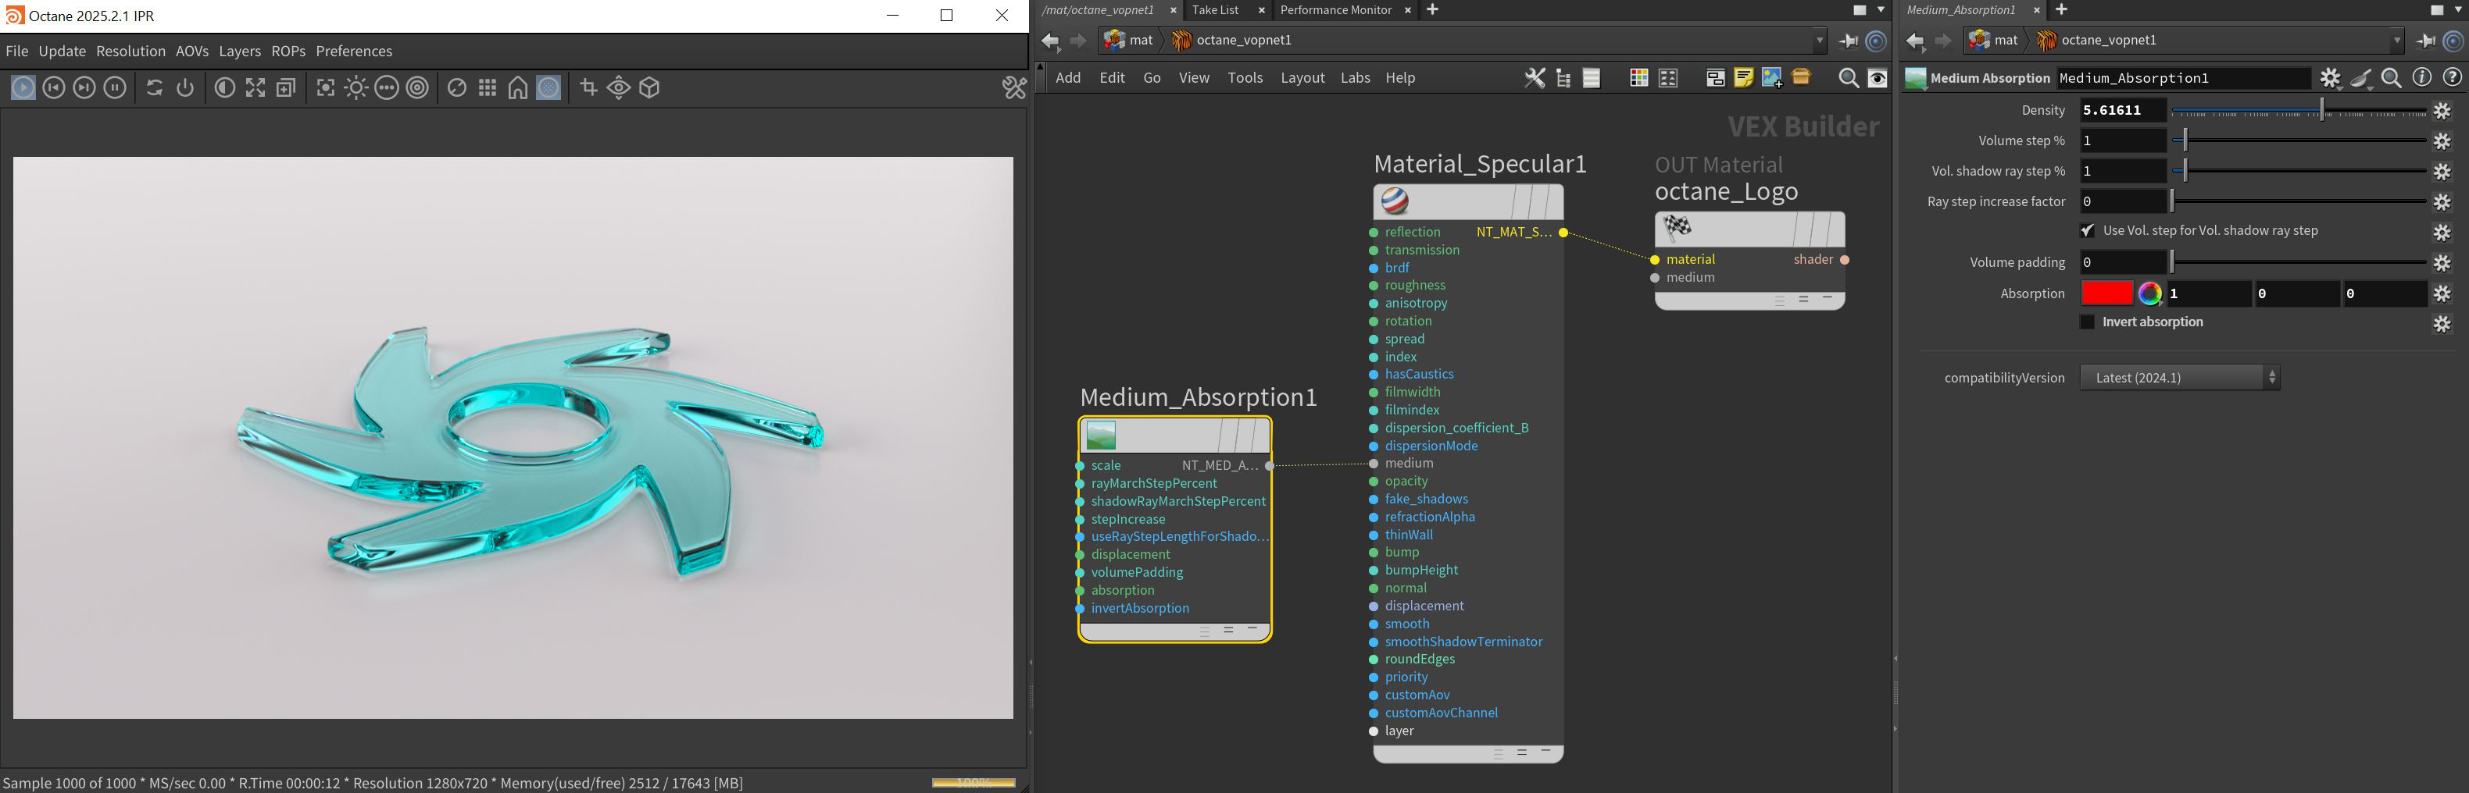Click the info icon in parameter panel
The image size is (2469, 793).
tap(2422, 79)
